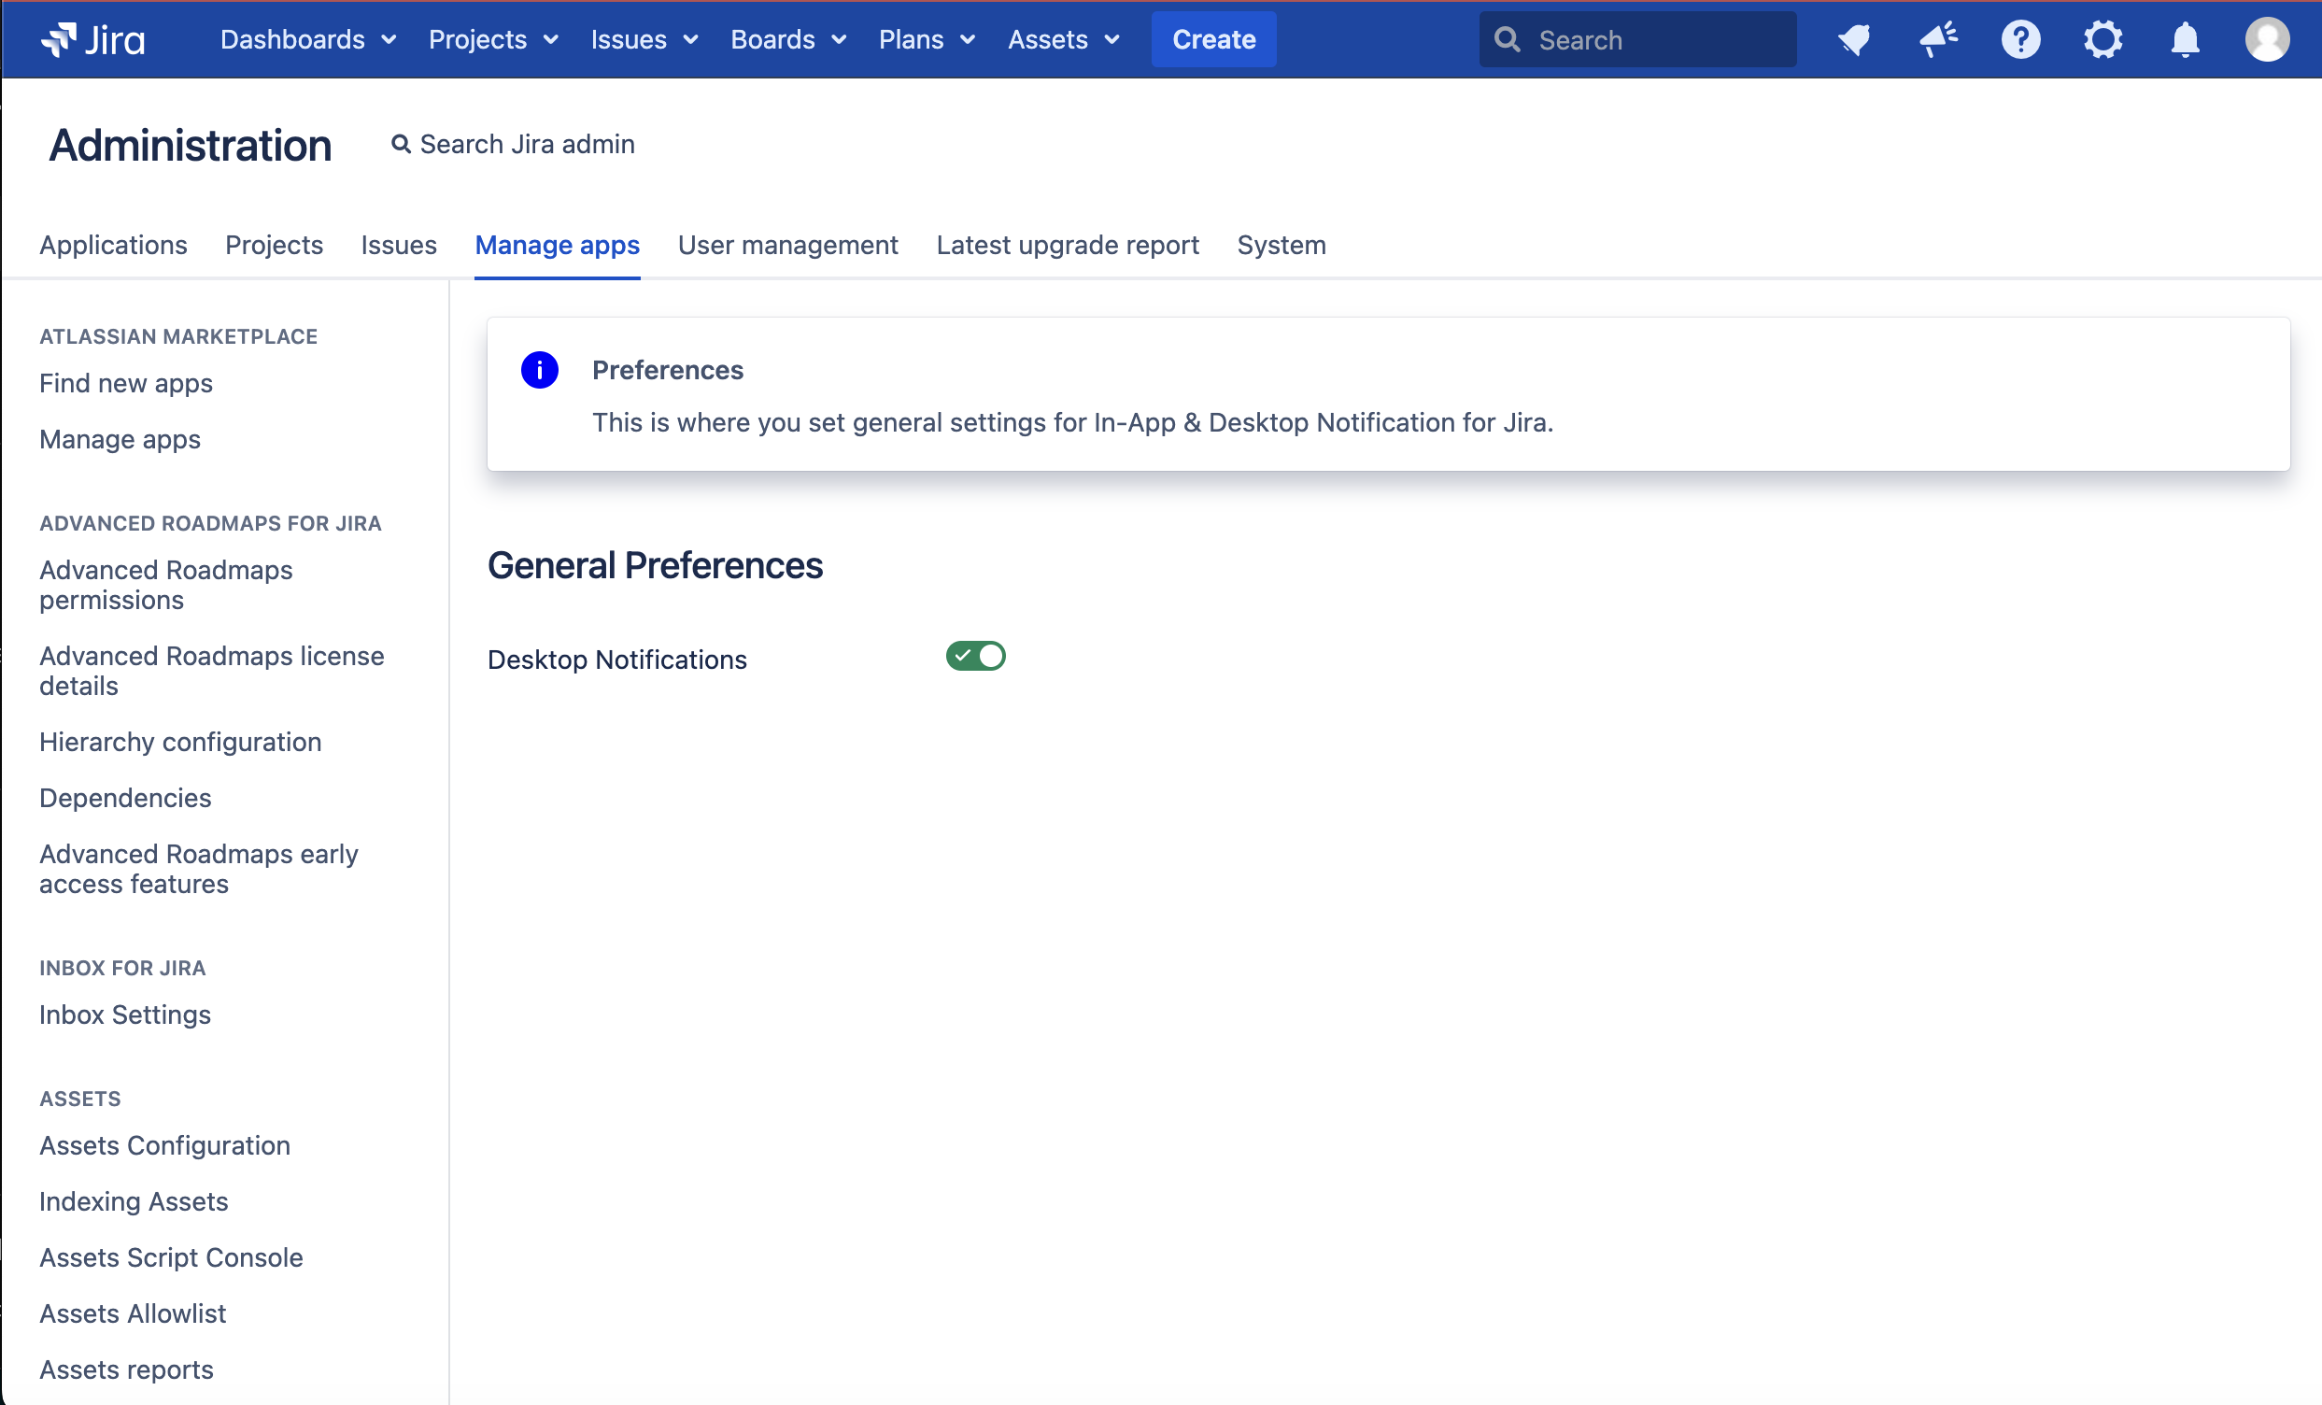The image size is (2322, 1405).
Task: Switch to the User management tab
Action: 787,245
